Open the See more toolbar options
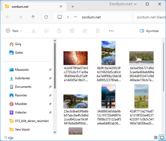Image resolution: width=166 pixels, height=141 pixels. coord(111,31)
